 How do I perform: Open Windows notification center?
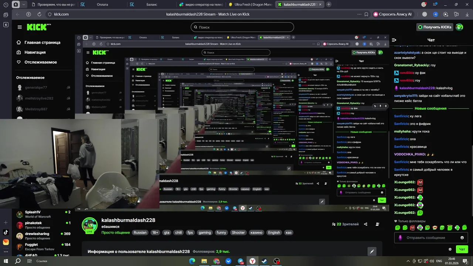465,261
